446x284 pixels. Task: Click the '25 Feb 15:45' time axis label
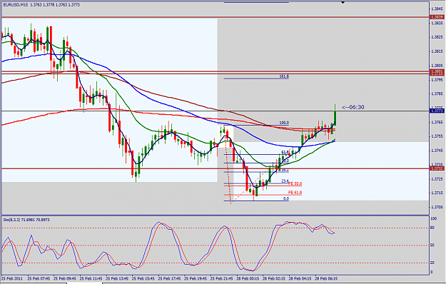pyautogui.click(x=143, y=278)
